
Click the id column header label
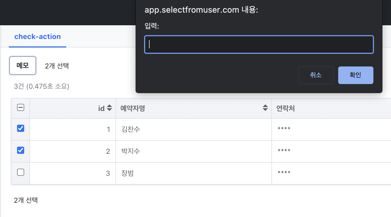click(x=101, y=109)
